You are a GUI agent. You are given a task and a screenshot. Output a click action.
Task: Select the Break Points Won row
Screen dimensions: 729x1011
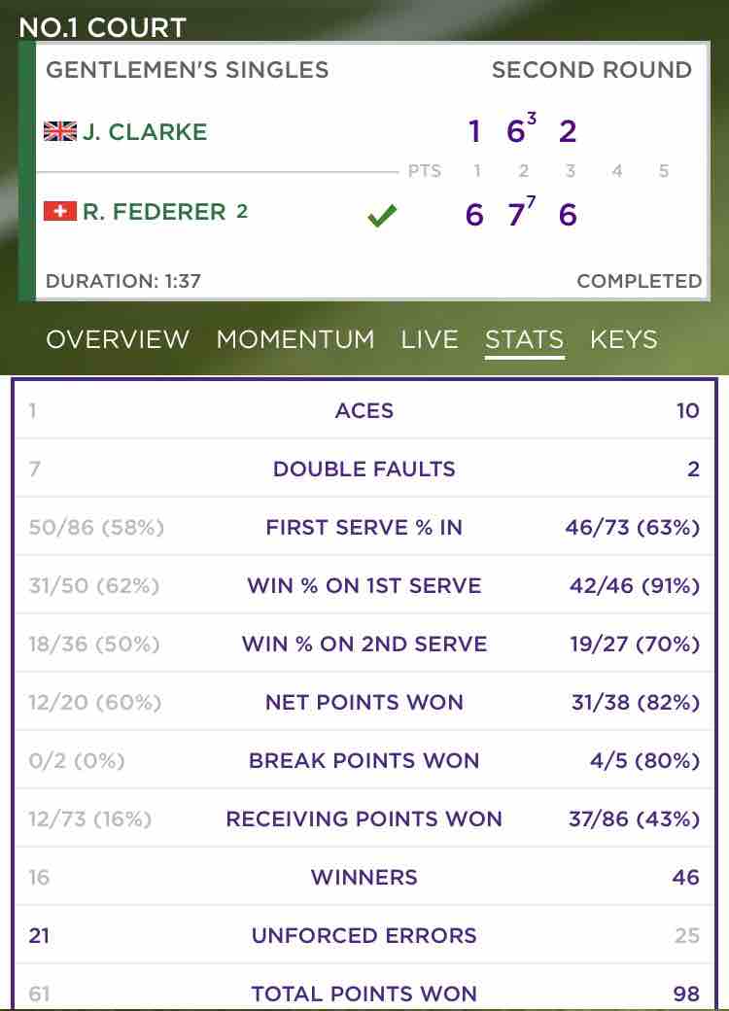coord(364,760)
